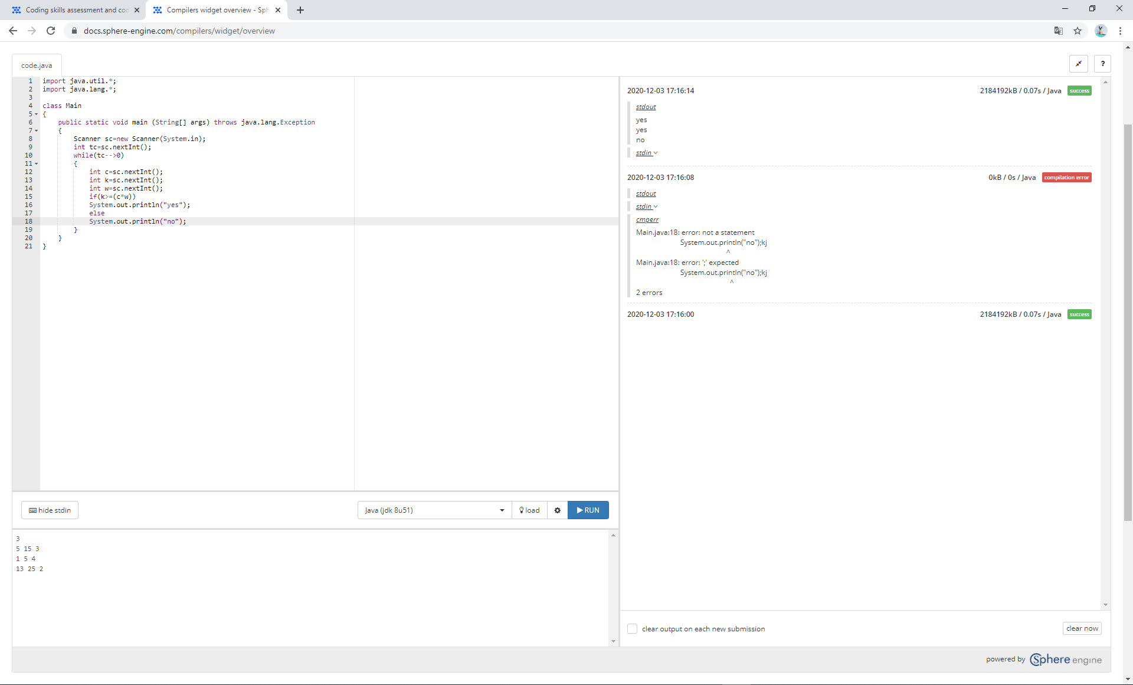The height and width of the screenshot is (685, 1133).
Task: Open new browser tab with plus icon
Action: (300, 10)
